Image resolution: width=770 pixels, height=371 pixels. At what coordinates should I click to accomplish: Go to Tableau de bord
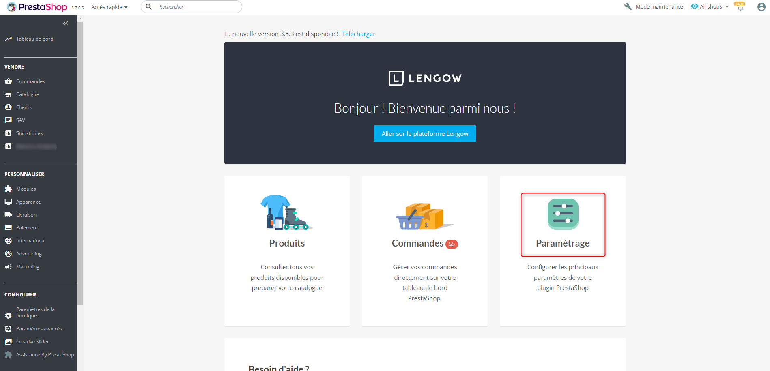coord(34,39)
